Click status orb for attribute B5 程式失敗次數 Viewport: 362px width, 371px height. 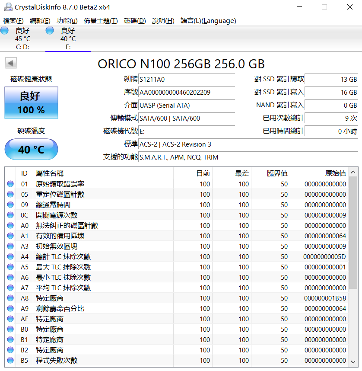point(10,360)
